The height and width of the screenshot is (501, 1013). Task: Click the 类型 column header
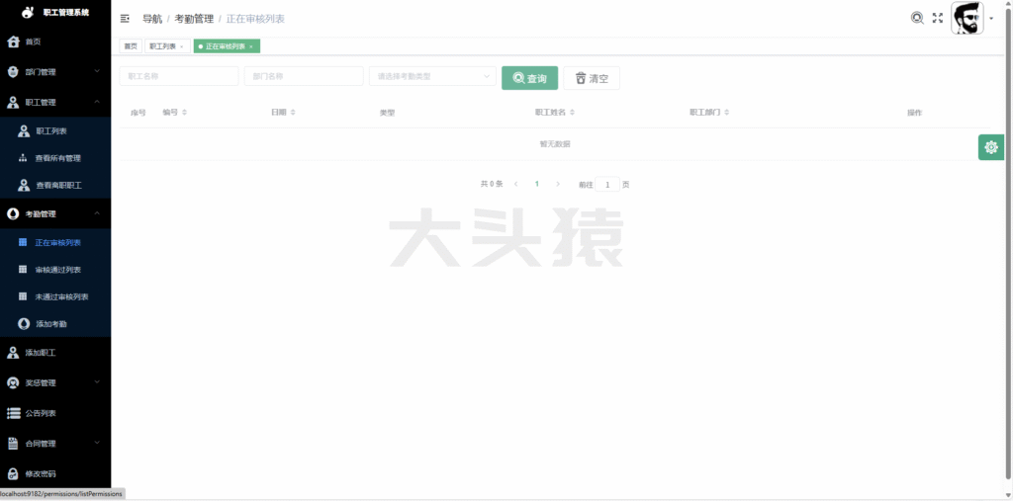point(387,113)
